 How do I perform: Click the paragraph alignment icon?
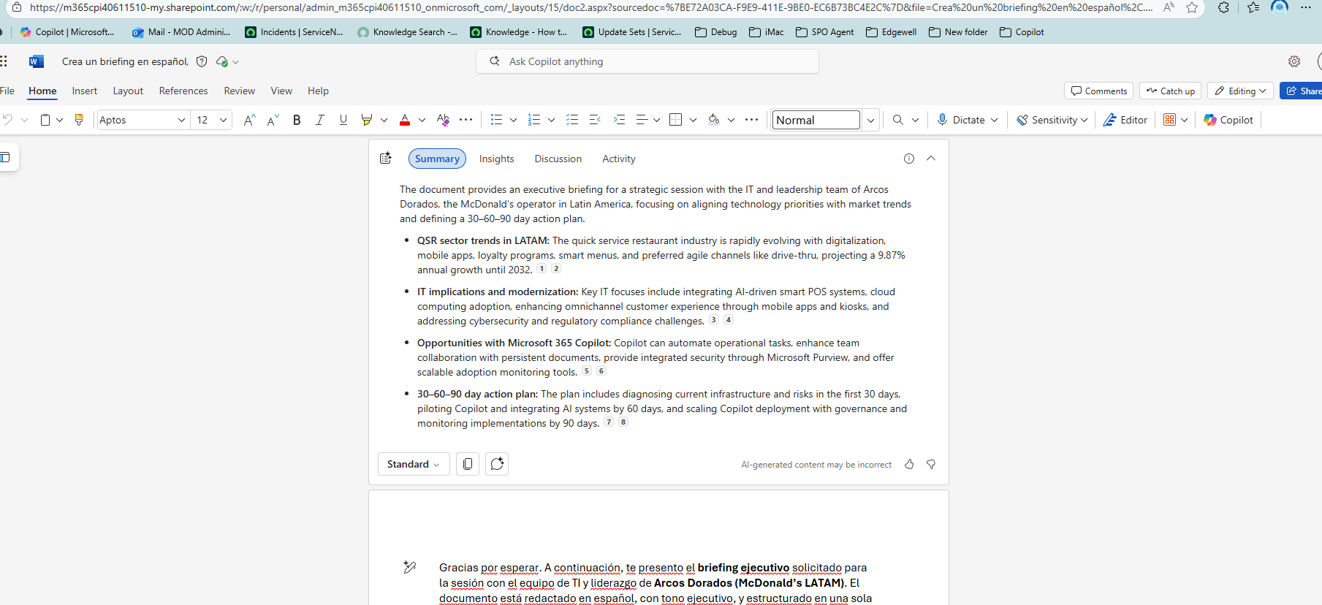tap(642, 120)
